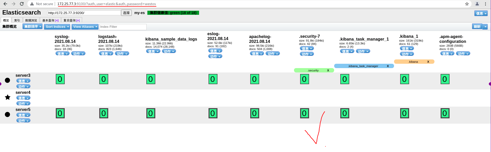Screen dimensions: 491x152
Task: Open 动作 dropdown for node server4
Action: pos(23,104)
